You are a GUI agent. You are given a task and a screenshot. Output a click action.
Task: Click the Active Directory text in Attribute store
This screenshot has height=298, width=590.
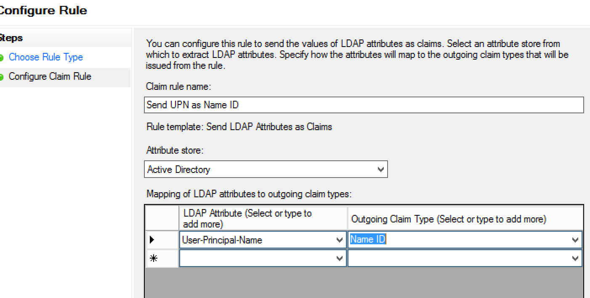click(x=179, y=170)
